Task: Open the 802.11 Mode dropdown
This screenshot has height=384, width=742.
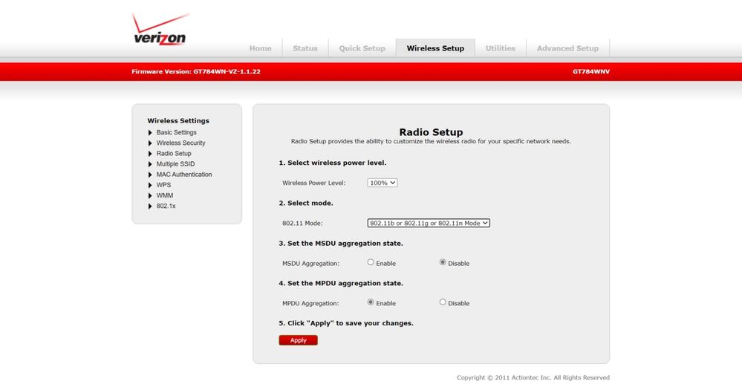Action: point(429,223)
